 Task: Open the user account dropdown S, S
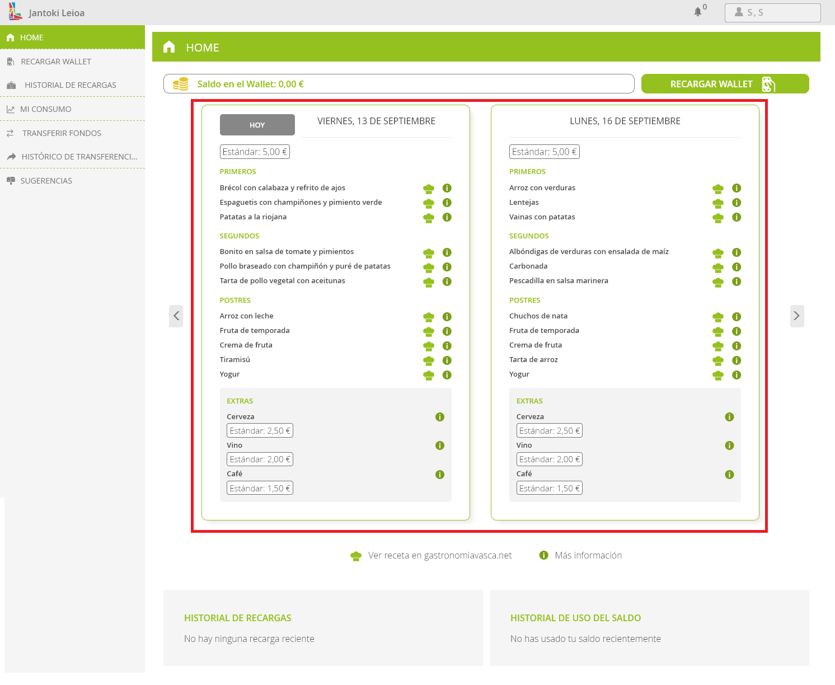[772, 12]
